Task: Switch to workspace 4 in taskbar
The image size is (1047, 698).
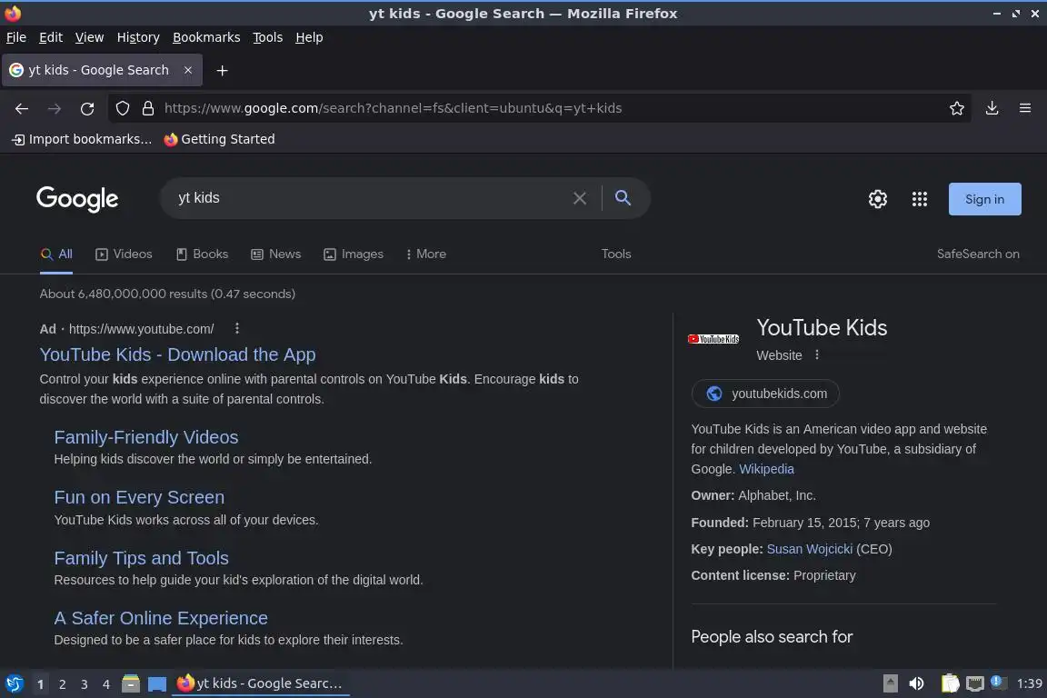Action: click(106, 684)
